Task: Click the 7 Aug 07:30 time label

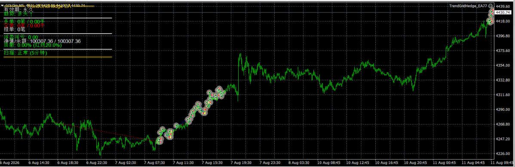Action: (x=155, y=163)
